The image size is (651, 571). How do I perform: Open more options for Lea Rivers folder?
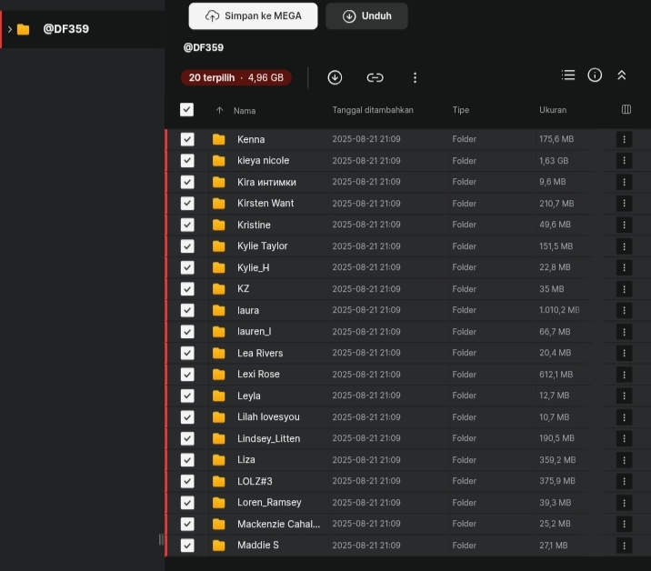tap(624, 353)
